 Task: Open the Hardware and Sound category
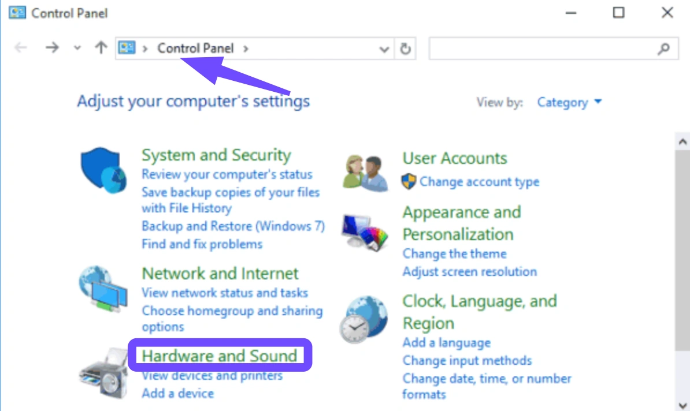pyautogui.click(x=220, y=356)
